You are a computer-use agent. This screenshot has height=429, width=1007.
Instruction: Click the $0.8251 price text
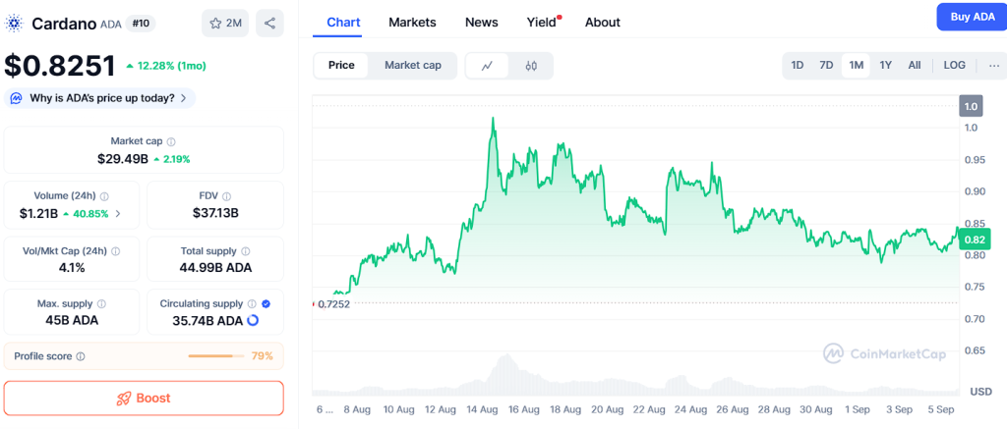[60, 66]
